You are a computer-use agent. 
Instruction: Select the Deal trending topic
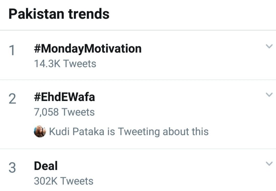tap(46, 166)
